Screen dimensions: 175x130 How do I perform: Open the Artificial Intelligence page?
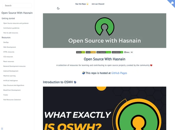pos(10,81)
